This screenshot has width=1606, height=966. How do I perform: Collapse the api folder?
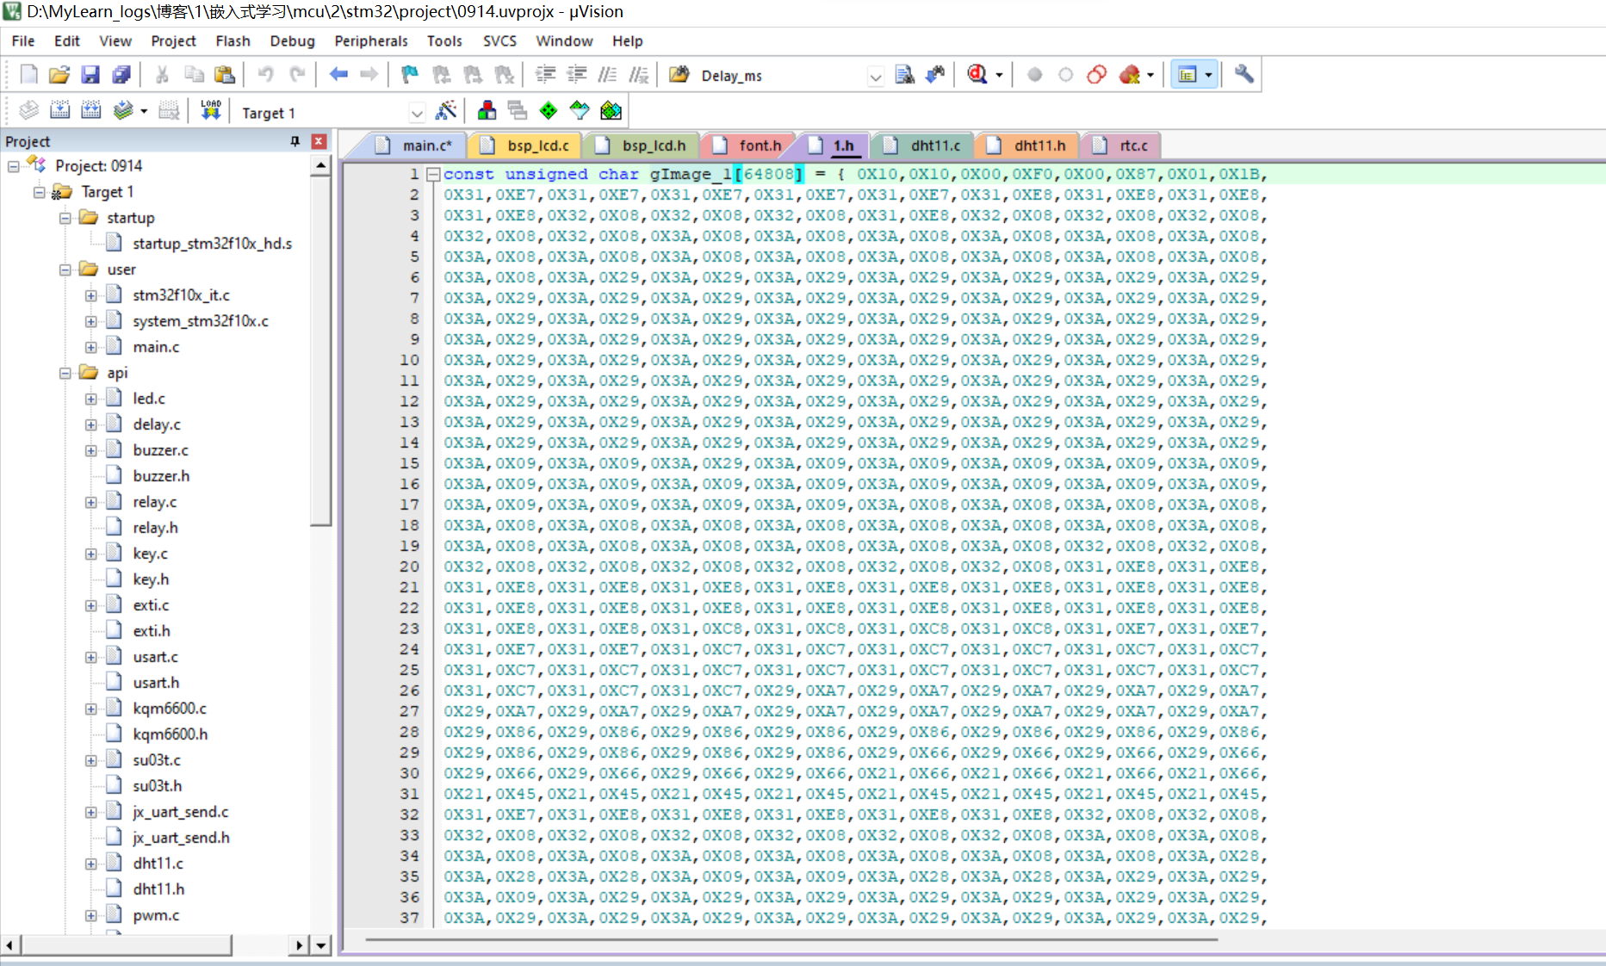(65, 373)
